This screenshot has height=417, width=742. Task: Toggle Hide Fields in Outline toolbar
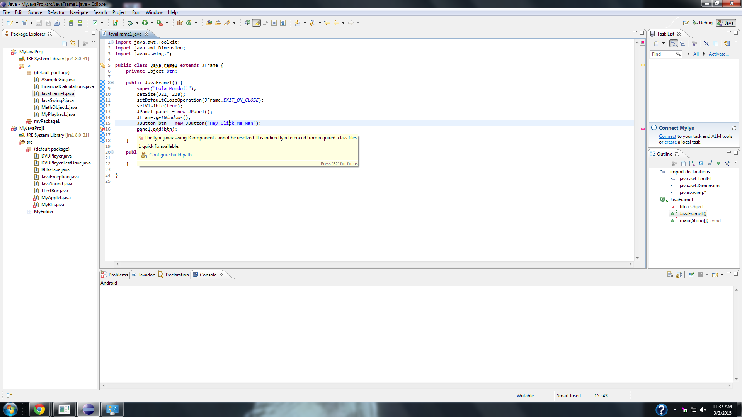pos(701,164)
